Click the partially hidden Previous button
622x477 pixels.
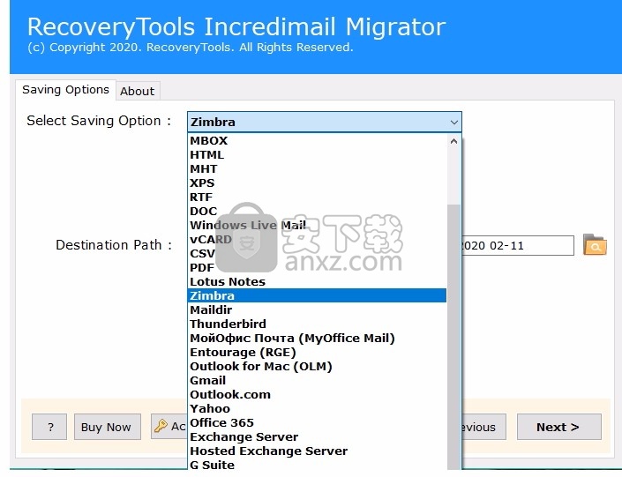point(483,427)
